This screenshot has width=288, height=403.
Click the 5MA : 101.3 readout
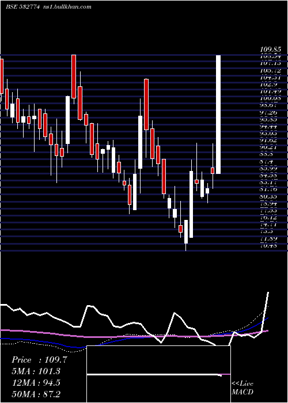[x=36, y=371]
